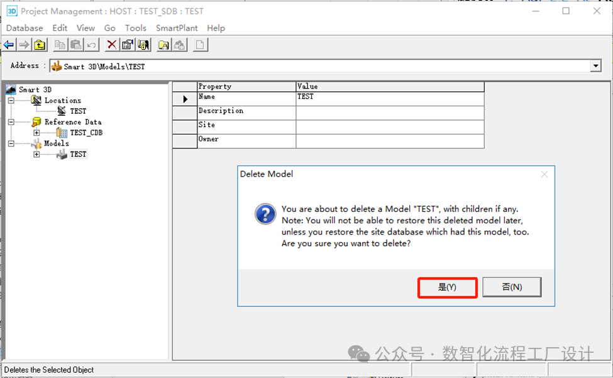Click the Owner property label
Viewport: 613px width, 378px height.
pos(208,139)
